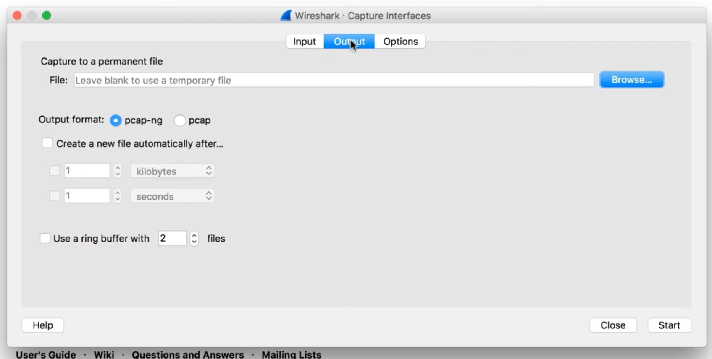Open the Options tab
712x359 pixels.
[400, 42]
